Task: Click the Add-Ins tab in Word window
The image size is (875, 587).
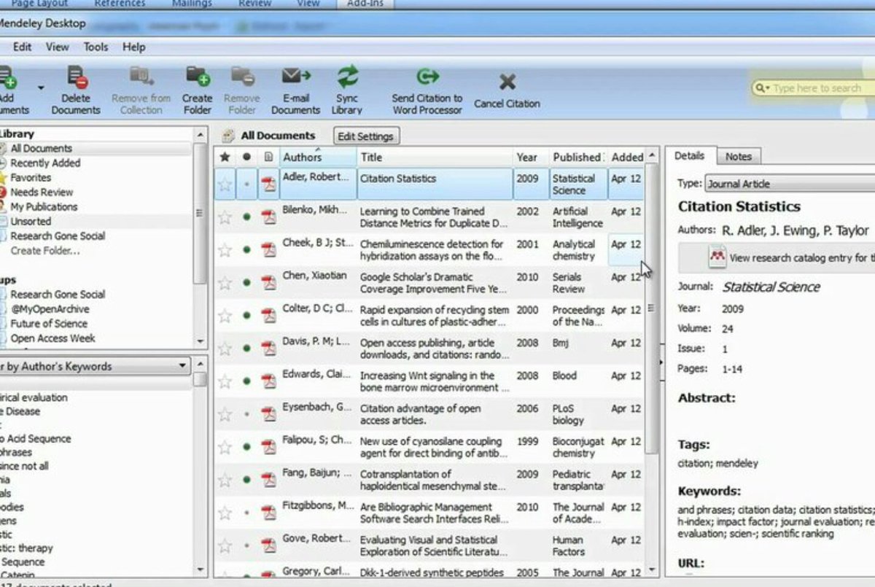Action: 364,4
